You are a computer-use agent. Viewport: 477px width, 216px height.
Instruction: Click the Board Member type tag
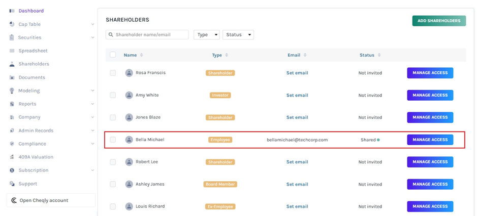(x=220, y=184)
